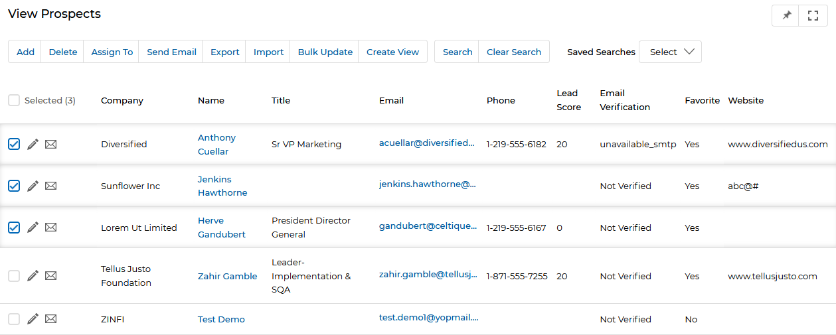The image size is (836, 335).
Task: Edit Lorem Ut Limited prospect pencil icon
Action: pyautogui.click(x=33, y=228)
